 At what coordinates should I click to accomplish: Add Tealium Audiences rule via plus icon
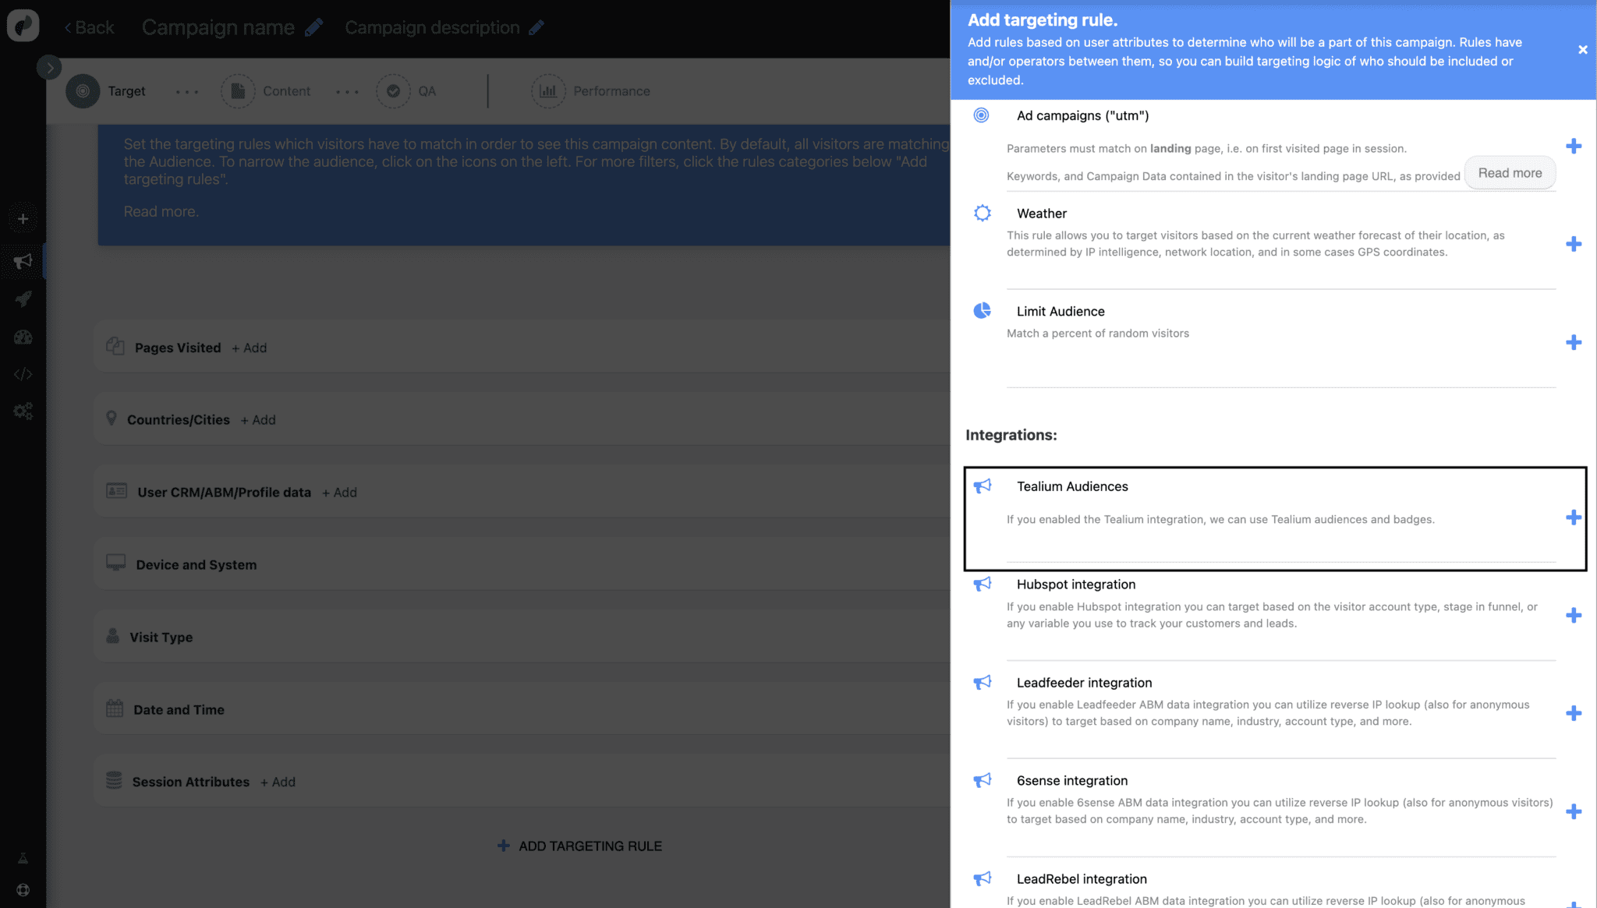click(1574, 518)
